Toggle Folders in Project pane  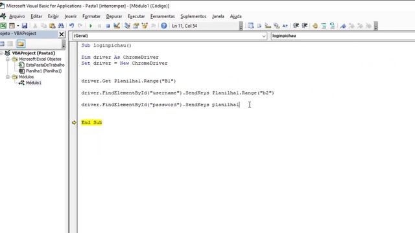point(21,44)
